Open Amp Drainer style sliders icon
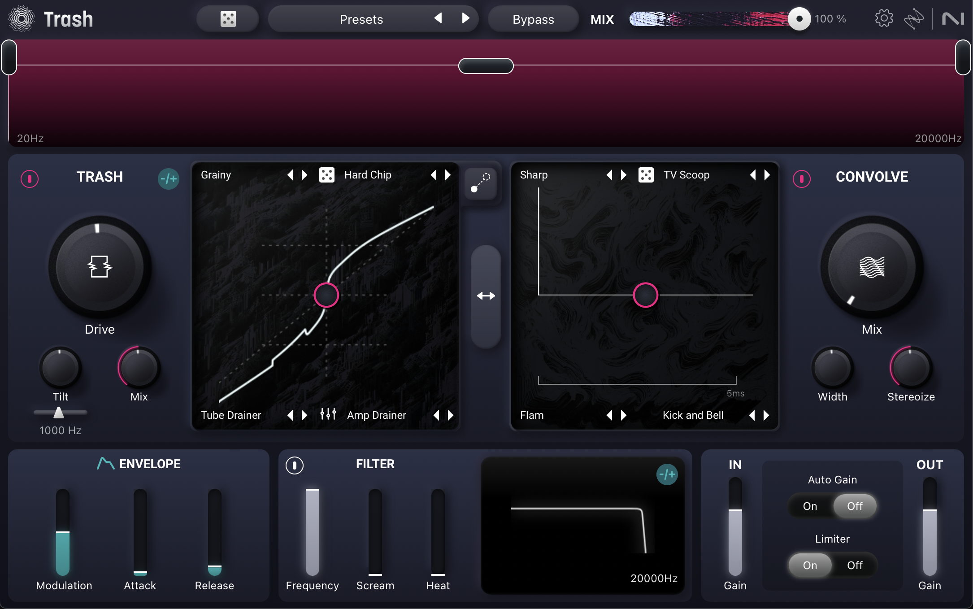Screen dimensions: 973x609 click(x=328, y=414)
